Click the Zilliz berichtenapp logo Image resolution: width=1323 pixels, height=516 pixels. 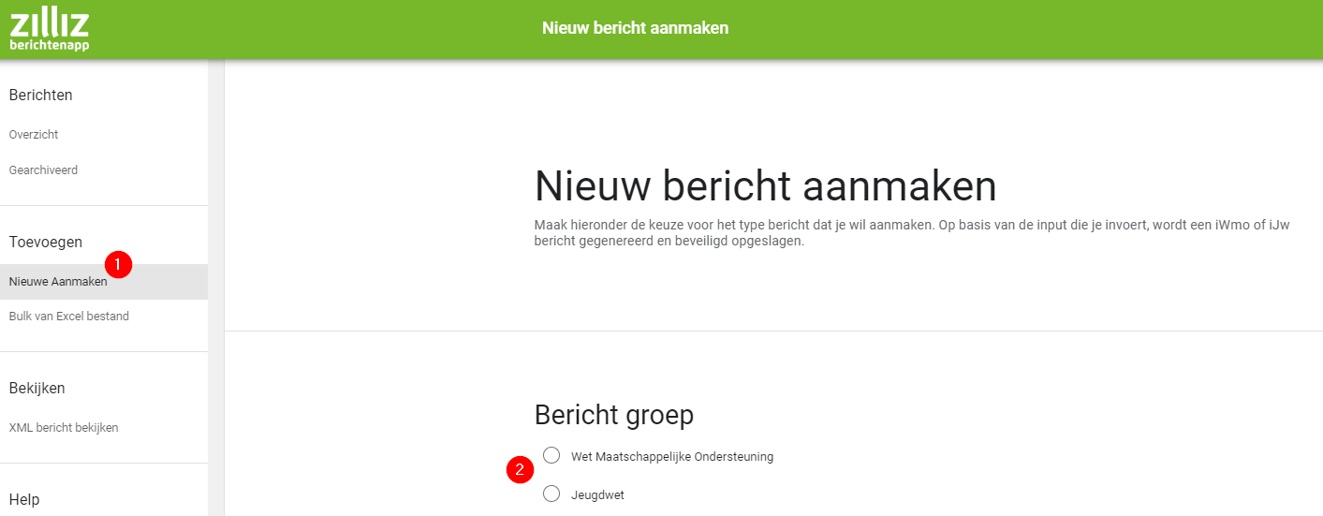point(50,28)
